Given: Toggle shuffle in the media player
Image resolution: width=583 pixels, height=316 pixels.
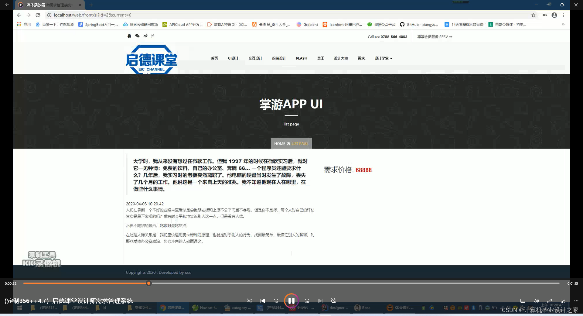Looking at the screenshot, I should pos(249,301).
